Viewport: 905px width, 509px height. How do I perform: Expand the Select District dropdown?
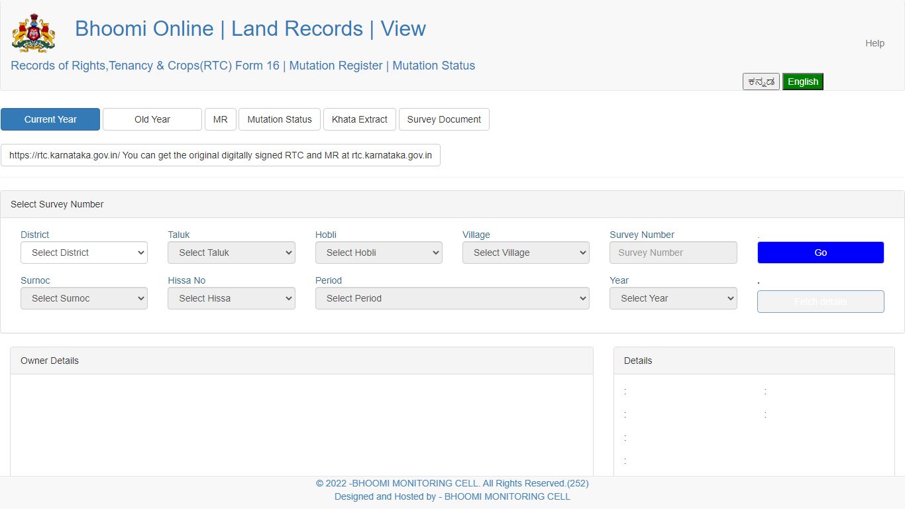coord(84,253)
